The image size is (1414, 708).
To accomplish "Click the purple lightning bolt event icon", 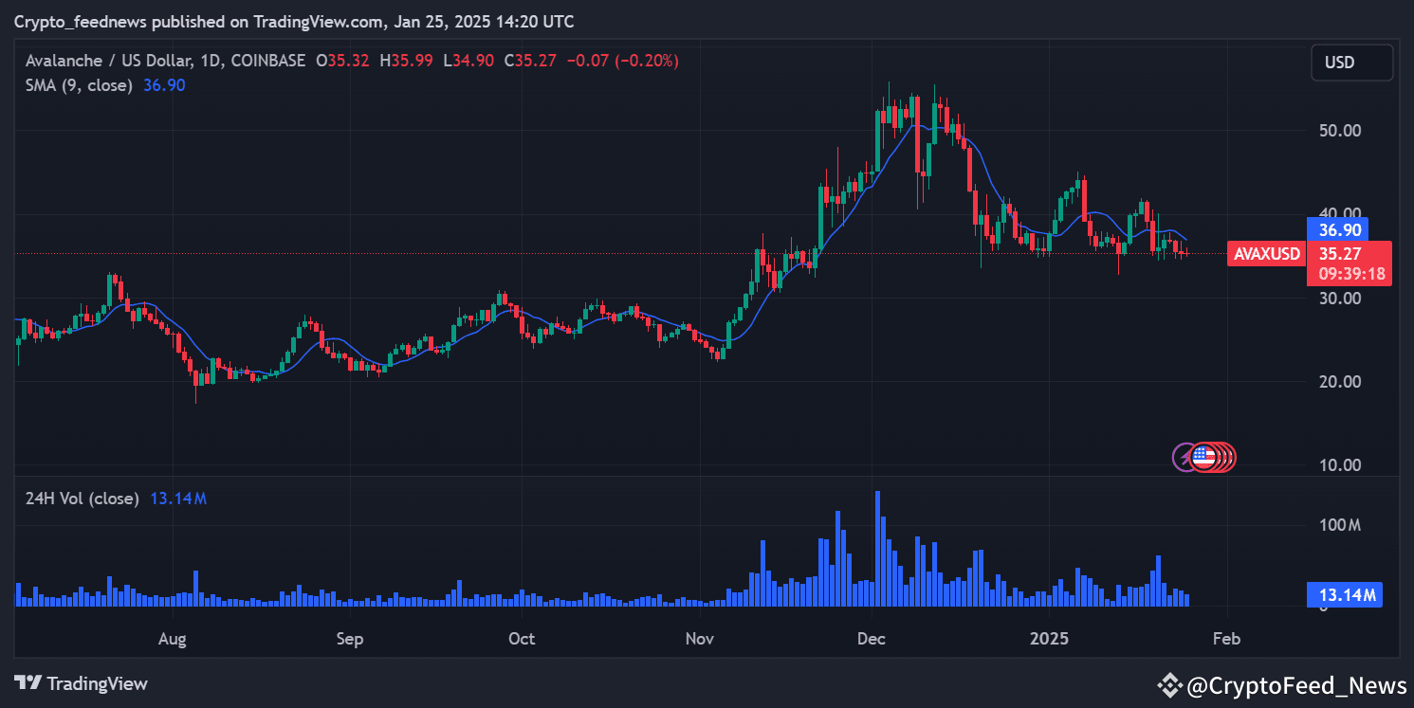I will click(1182, 457).
